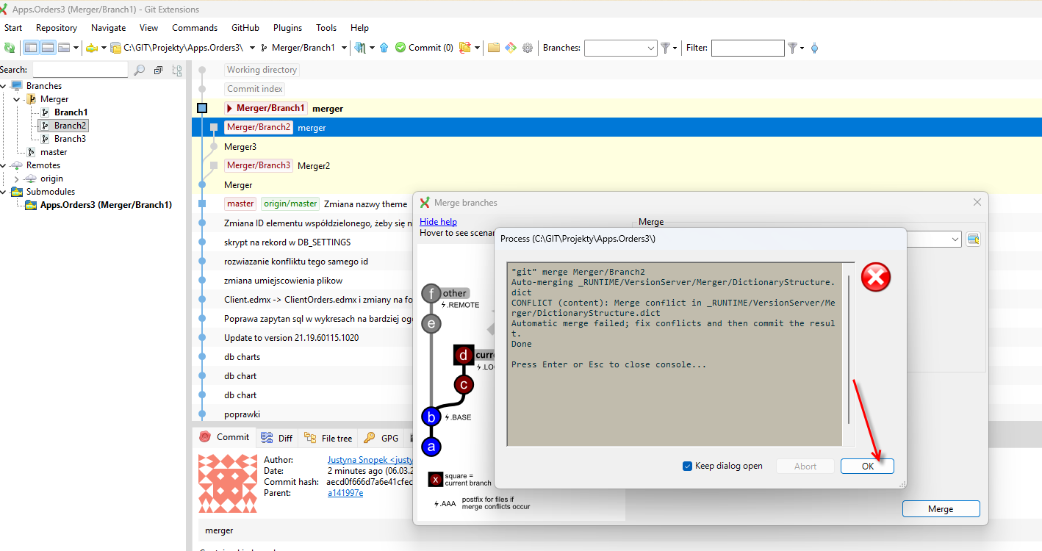
Task: Click the green Refresh icon in the toolbar
Action: coord(10,48)
